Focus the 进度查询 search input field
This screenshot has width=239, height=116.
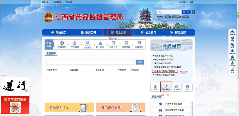pyautogui.click(x=90, y=62)
